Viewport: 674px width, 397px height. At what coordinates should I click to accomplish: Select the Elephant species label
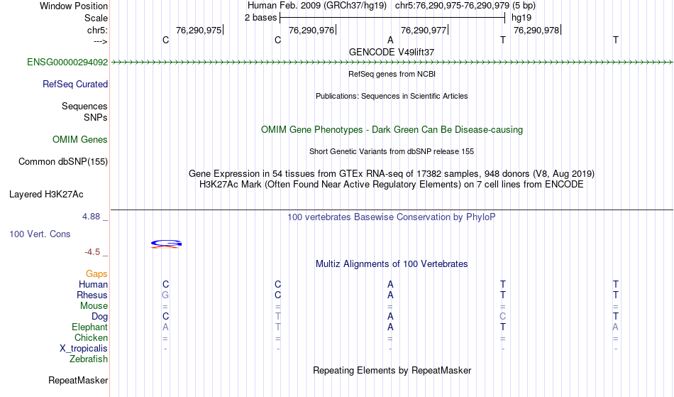90,327
